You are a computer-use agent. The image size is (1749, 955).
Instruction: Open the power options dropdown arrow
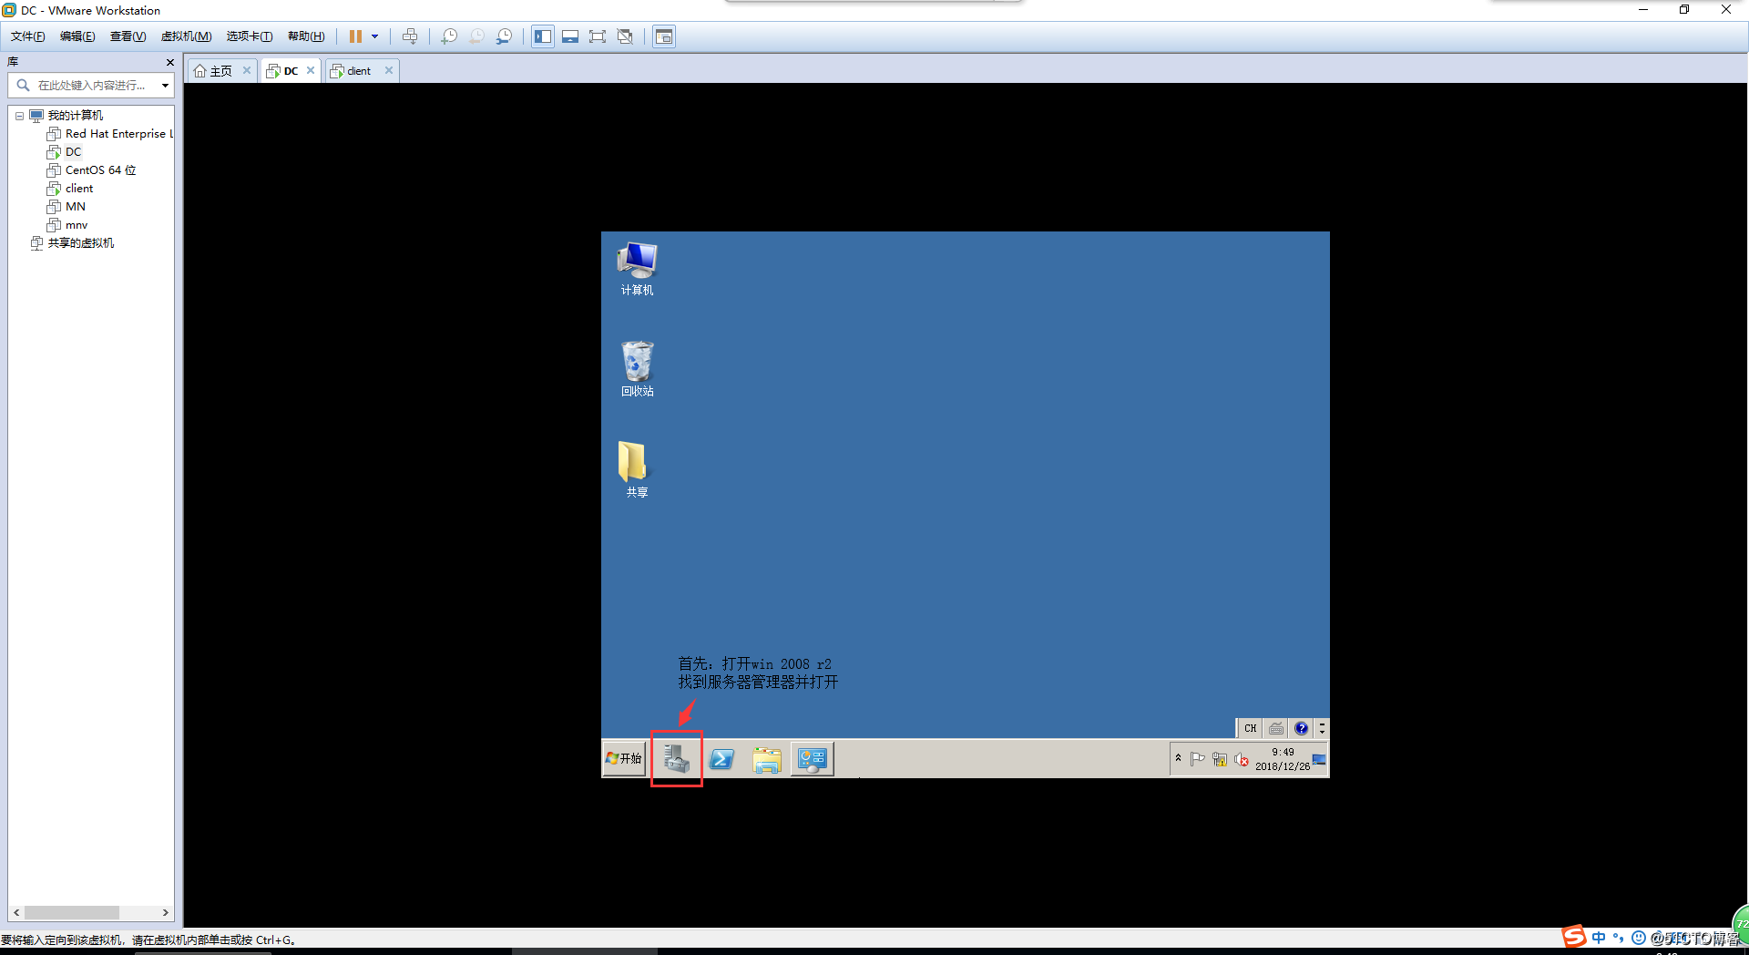click(374, 36)
